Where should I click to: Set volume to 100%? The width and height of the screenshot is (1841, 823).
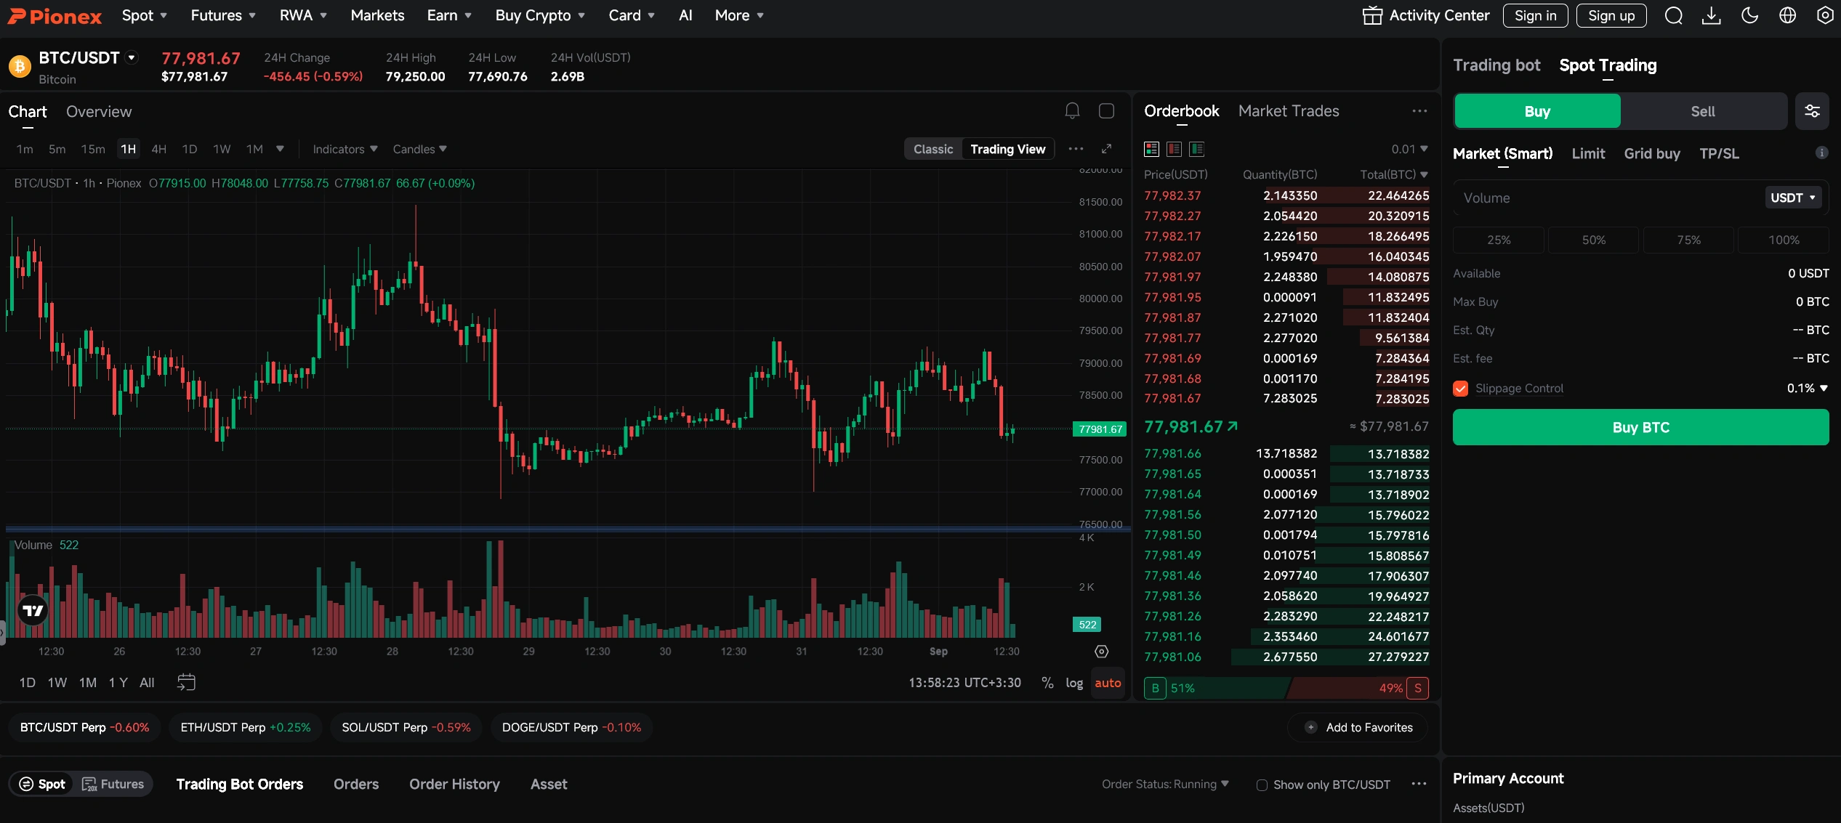pos(1784,240)
